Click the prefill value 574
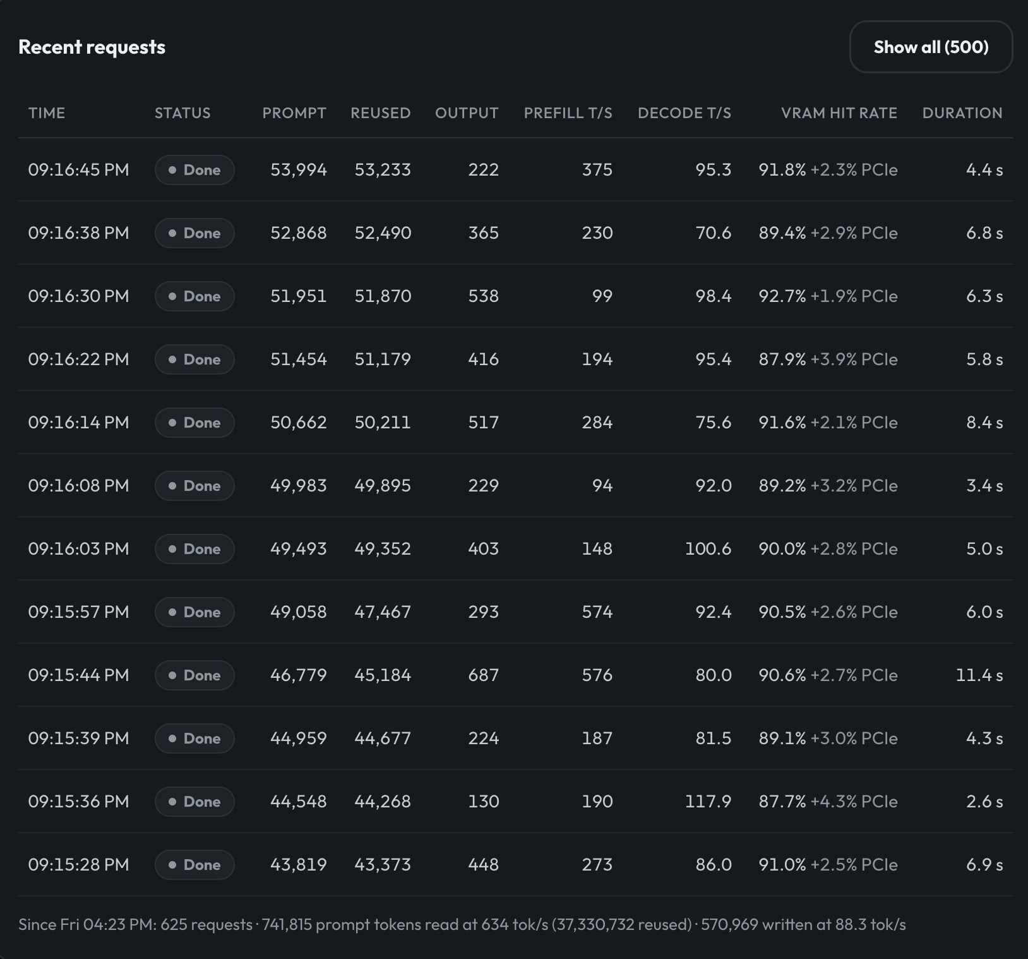 click(597, 612)
